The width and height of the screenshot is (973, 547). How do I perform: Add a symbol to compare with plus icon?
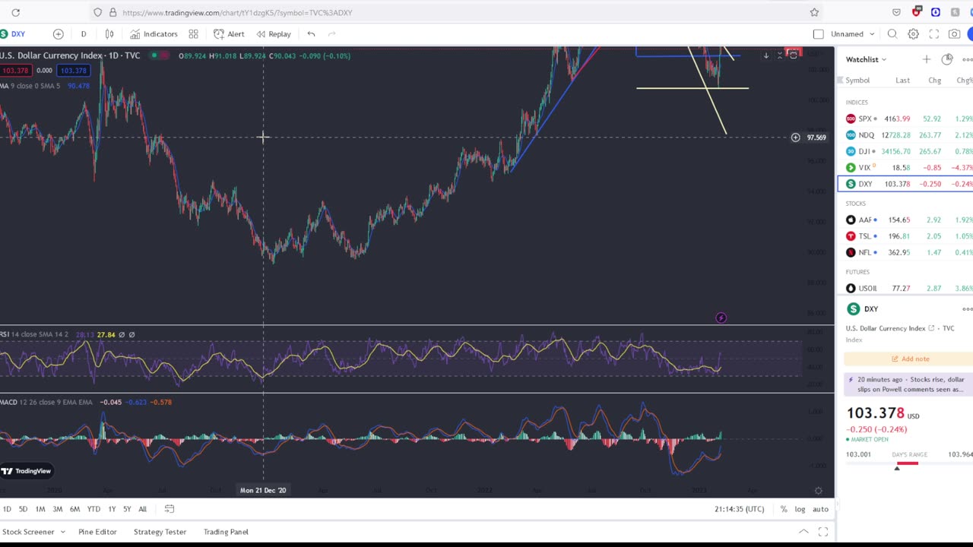click(x=58, y=33)
